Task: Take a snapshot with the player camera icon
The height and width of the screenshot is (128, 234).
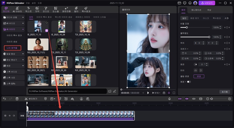Action: [x=164, y=93]
